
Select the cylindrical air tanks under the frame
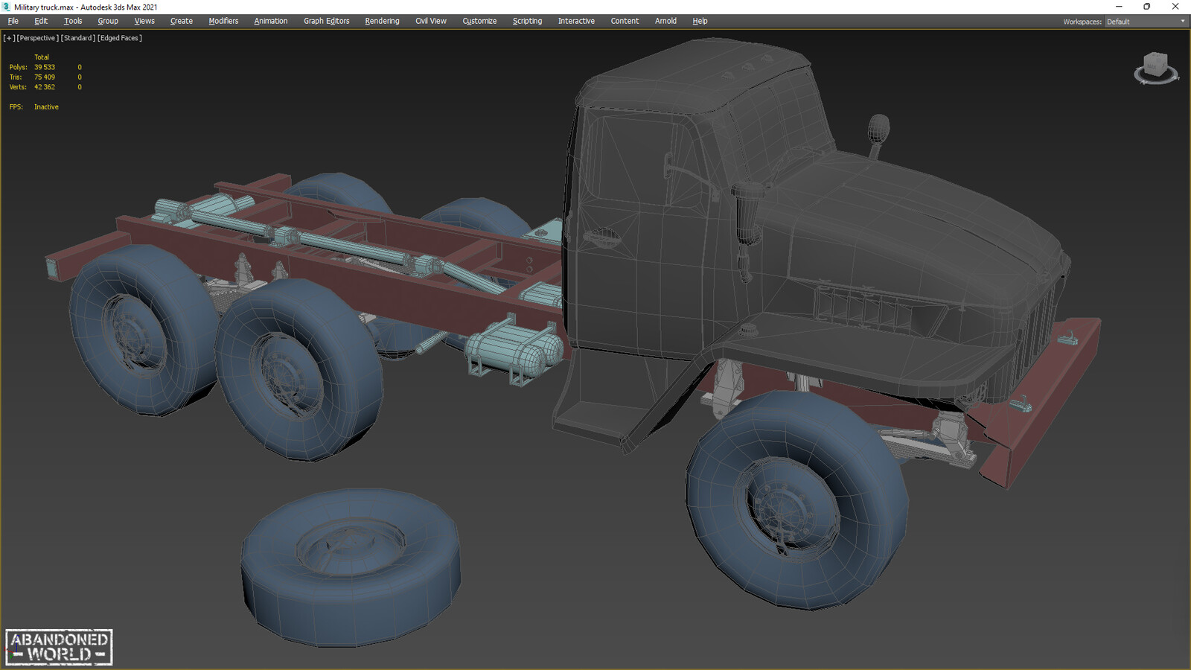pyautogui.click(x=514, y=348)
